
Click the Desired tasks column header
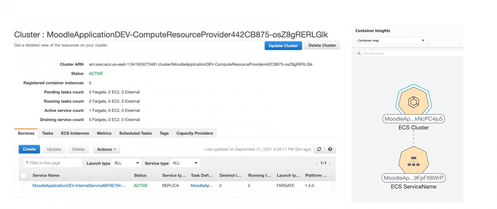230,176
